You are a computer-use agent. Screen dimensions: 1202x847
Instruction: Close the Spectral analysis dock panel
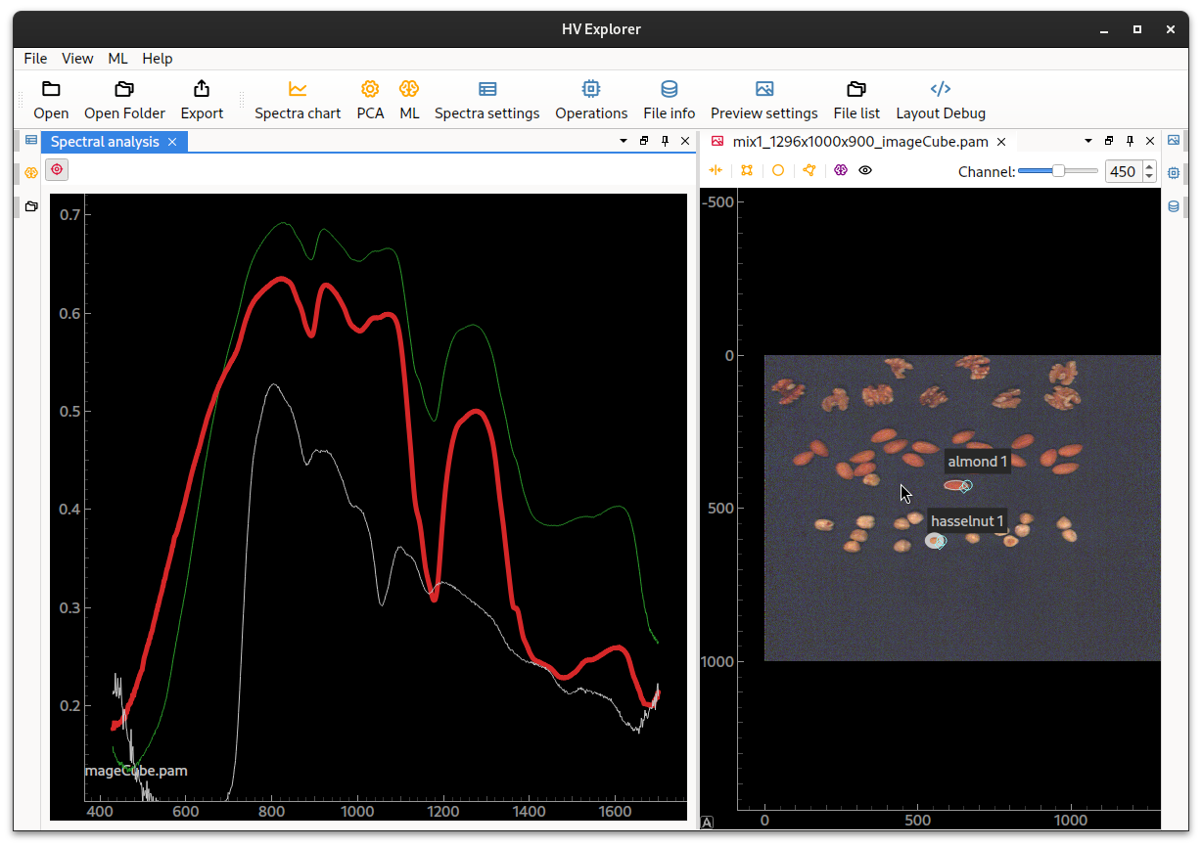685,141
